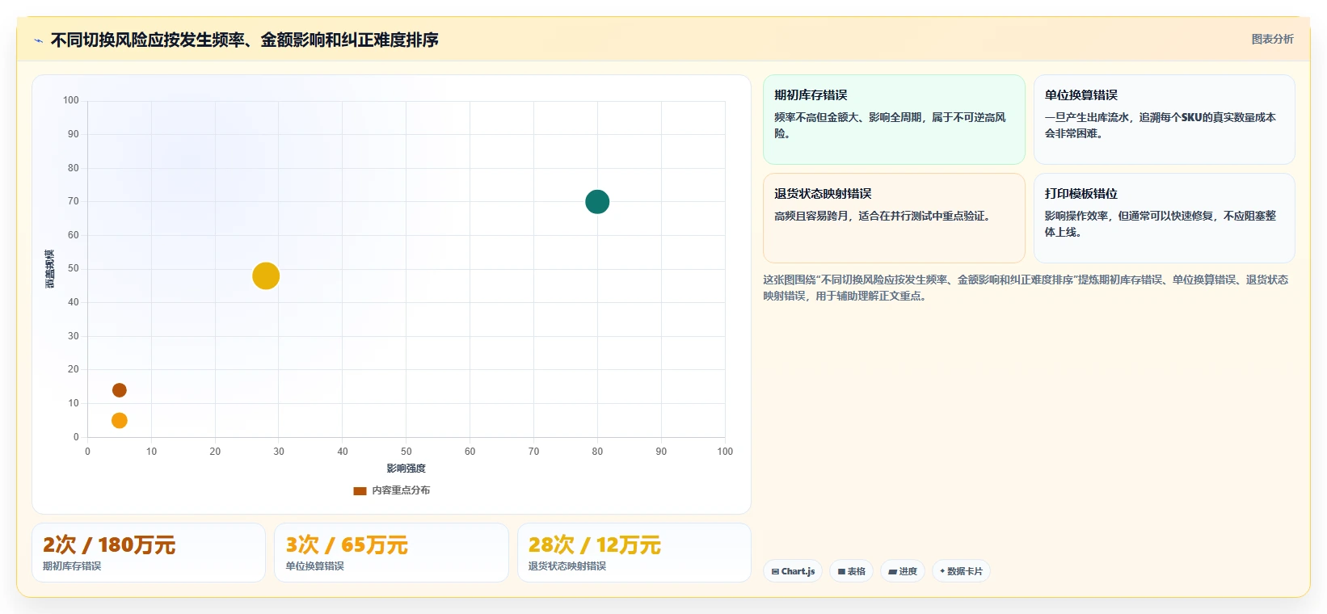Open the 打印模板错位 info card

click(x=1164, y=218)
